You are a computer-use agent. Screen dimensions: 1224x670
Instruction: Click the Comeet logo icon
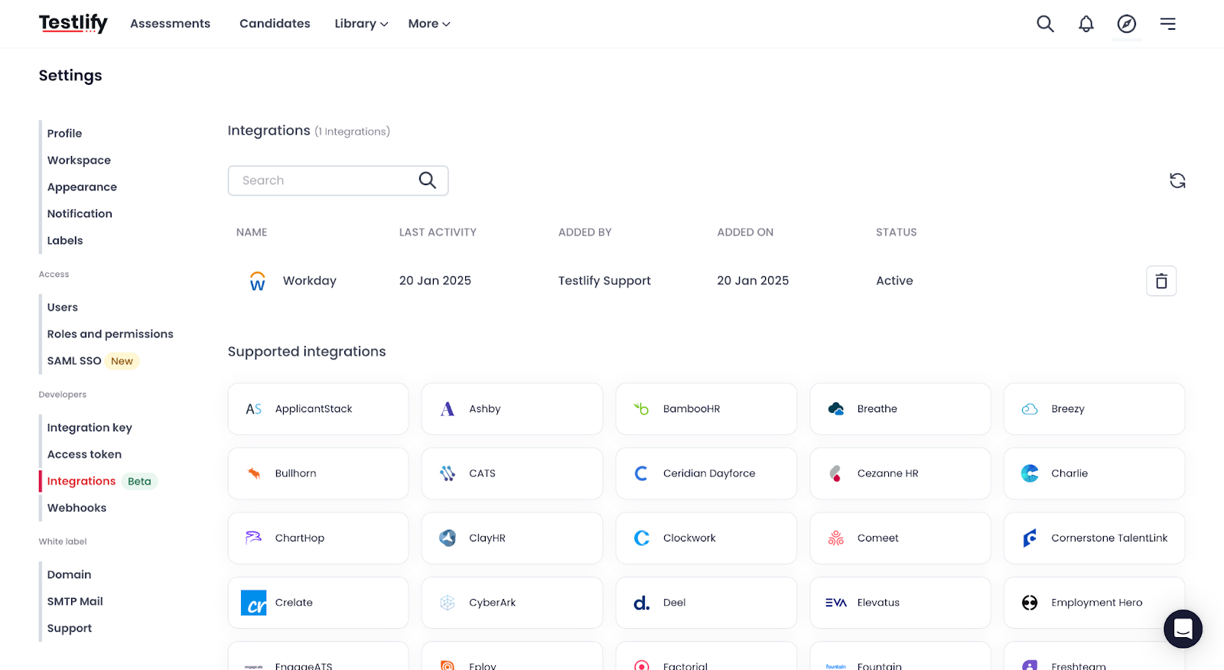(x=836, y=538)
